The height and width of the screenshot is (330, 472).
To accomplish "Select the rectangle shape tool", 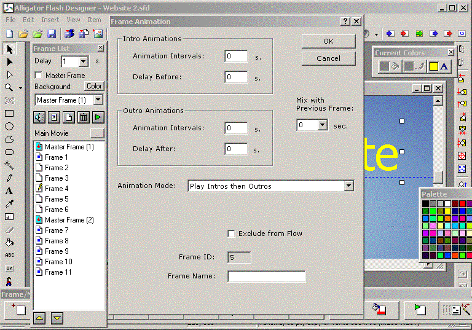I will (x=9, y=114).
